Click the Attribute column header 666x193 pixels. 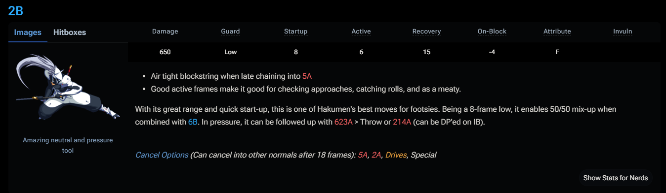(557, 32)
